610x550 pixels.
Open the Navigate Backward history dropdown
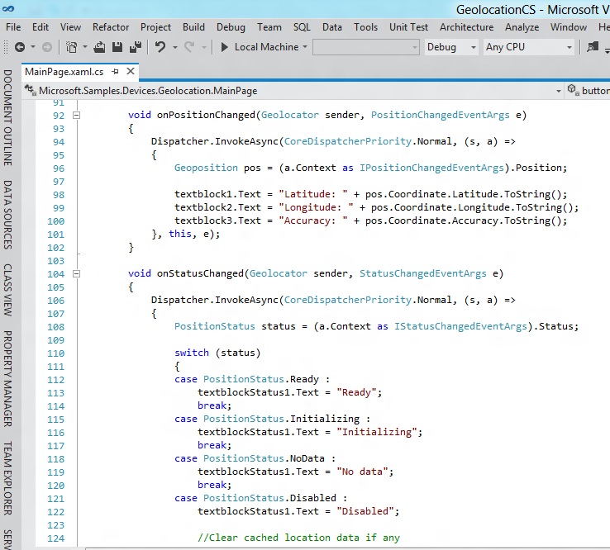[33, 47]
